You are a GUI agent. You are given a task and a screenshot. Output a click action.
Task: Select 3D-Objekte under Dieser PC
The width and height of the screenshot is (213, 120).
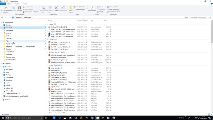coord(9,70)
